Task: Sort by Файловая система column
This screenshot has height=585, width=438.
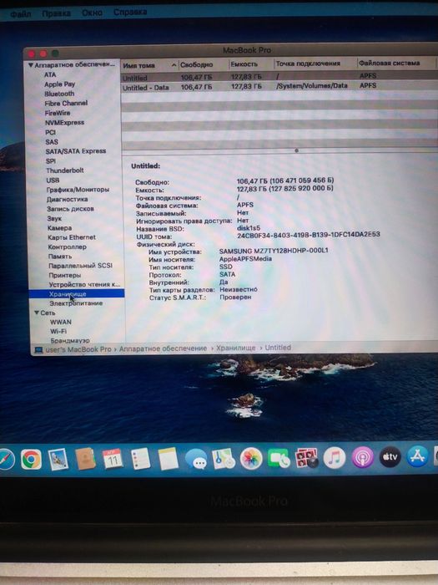Action: pyautogui.click(x=396, y=63)
